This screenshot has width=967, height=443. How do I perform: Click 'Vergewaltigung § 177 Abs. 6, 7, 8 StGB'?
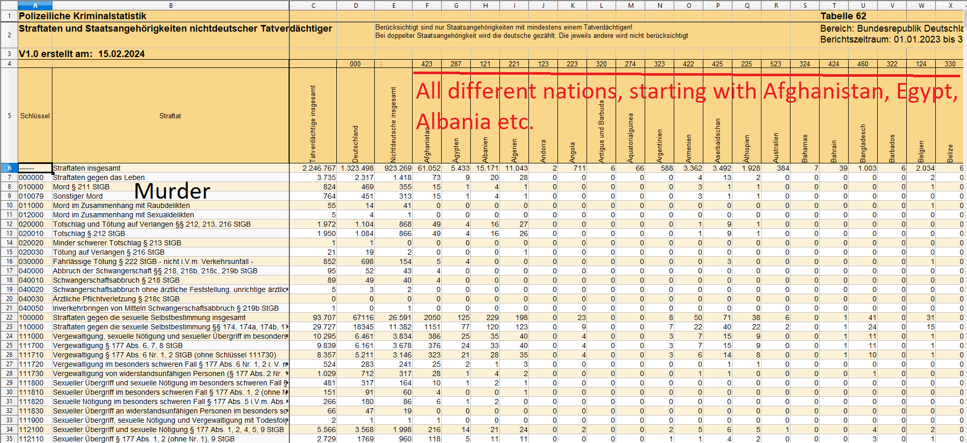click(118, 345)
